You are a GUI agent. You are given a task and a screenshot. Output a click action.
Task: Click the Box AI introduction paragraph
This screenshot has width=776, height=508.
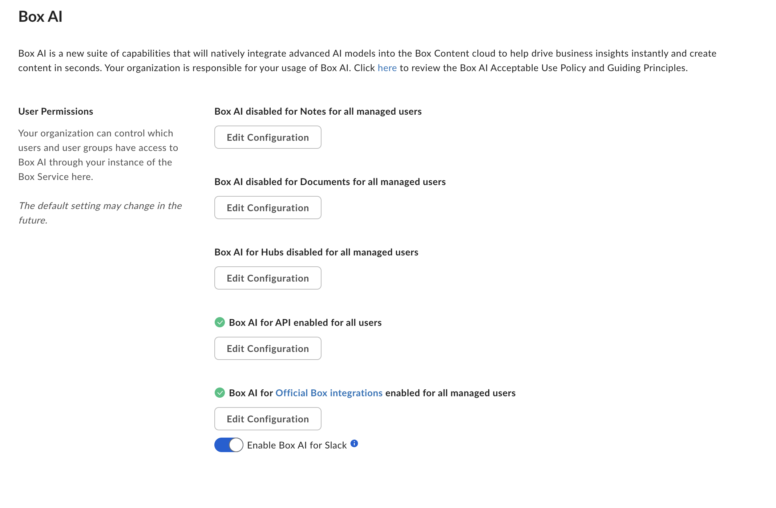pos(367,61)
